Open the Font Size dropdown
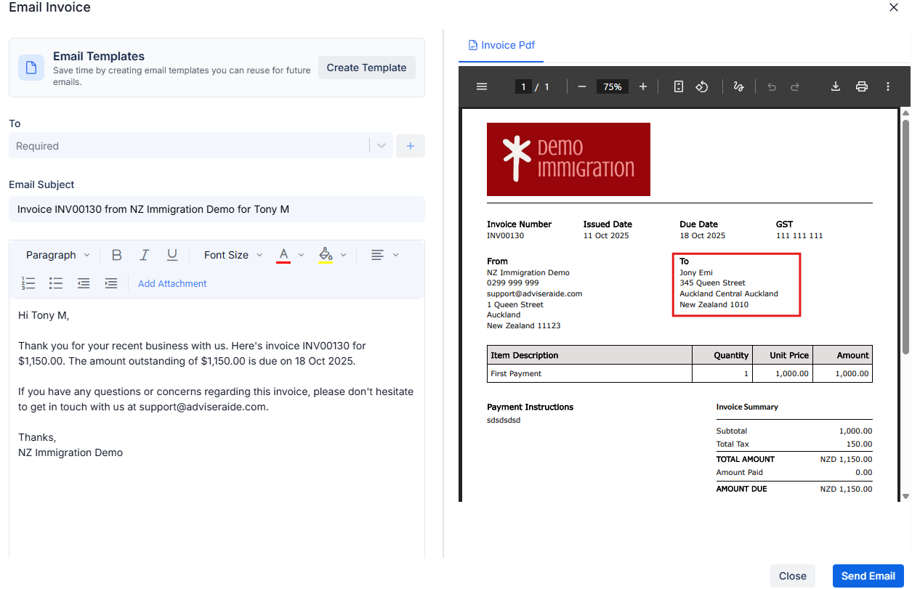This screenshot has height=589, width=912. (231, 254)
